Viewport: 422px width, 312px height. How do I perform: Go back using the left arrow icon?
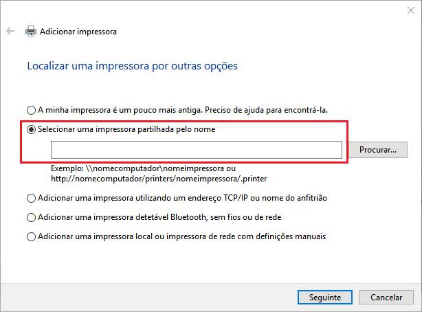[10, 31]
